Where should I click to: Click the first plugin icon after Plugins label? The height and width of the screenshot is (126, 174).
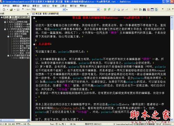(x=140, y=9)
